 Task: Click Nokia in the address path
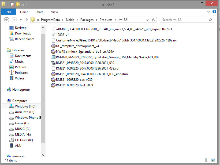[x=70, y=20]
